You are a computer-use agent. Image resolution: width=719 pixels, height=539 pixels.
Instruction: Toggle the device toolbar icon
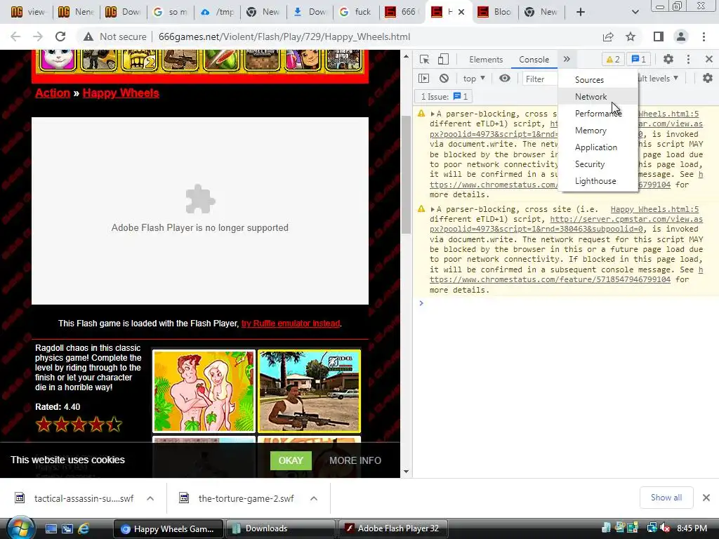pyautogui.click(x=443, y=59)
